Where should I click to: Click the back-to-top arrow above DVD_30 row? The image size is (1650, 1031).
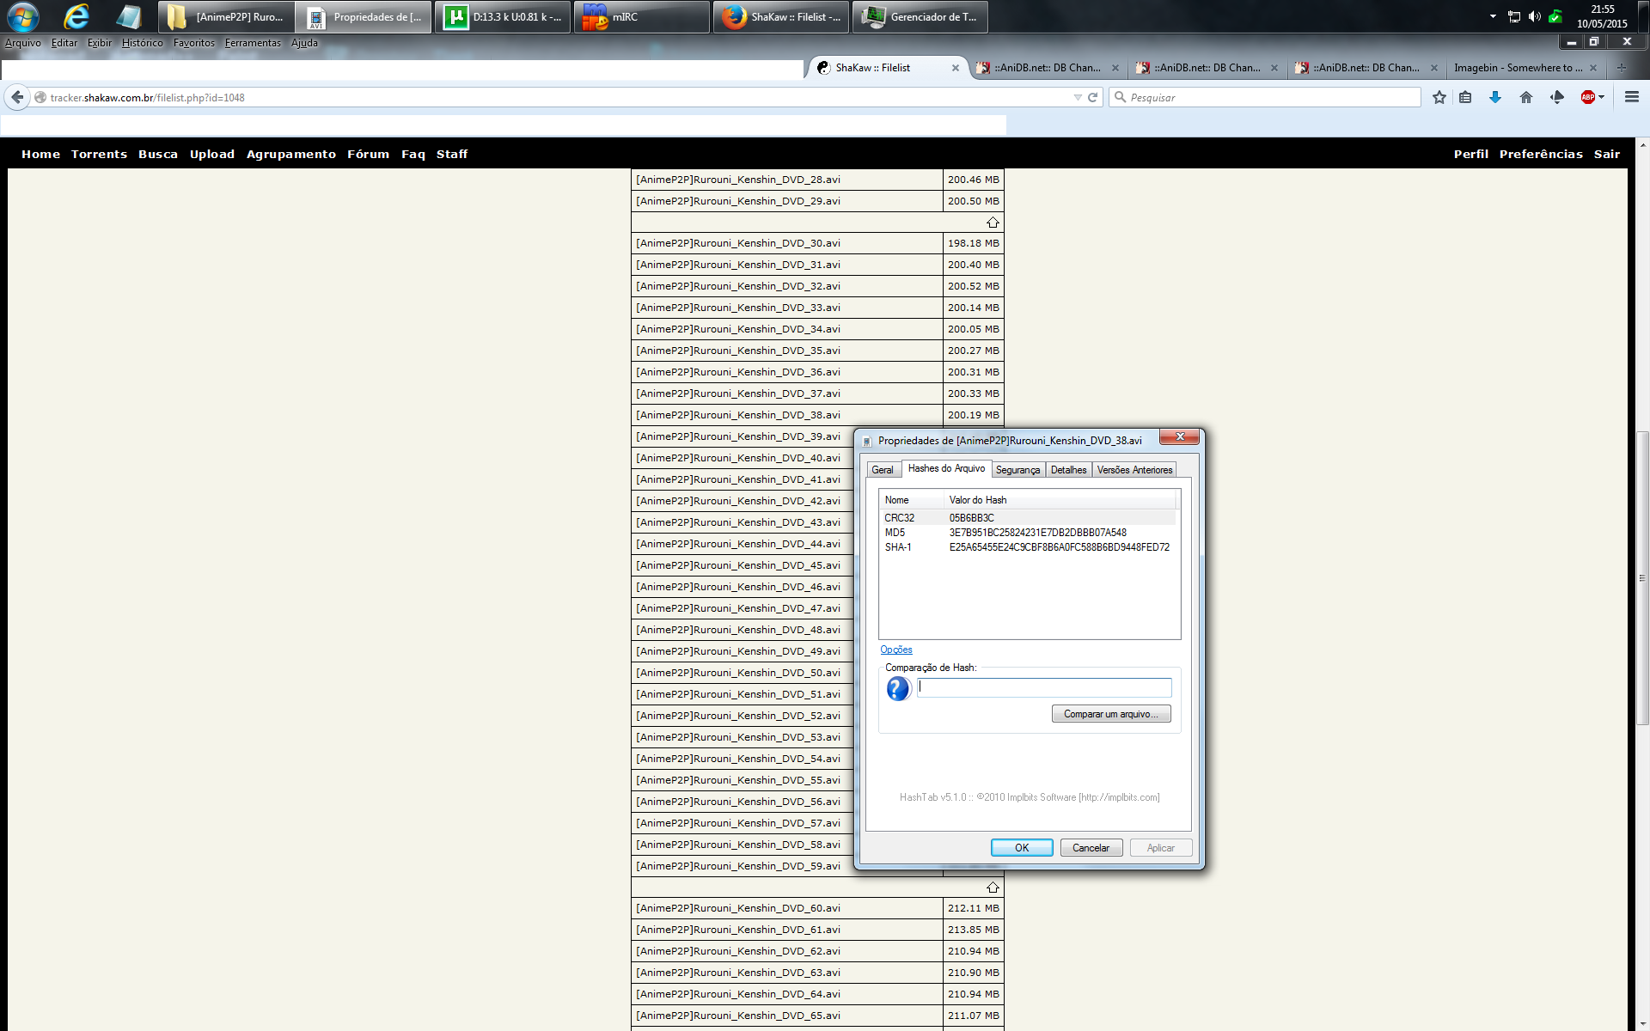click(993, 223)
